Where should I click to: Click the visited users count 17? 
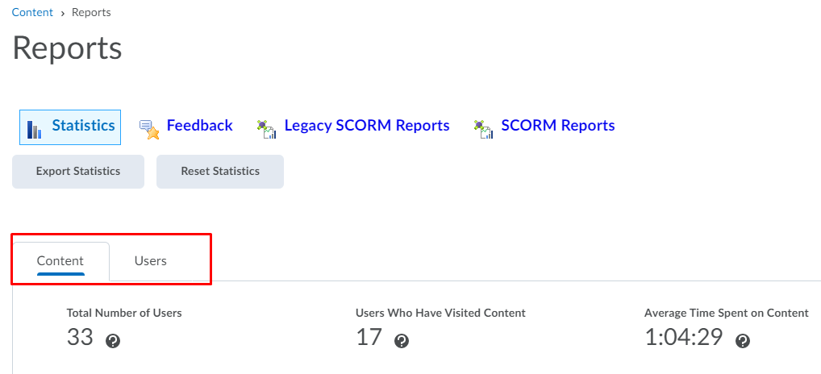coord(369,337)
